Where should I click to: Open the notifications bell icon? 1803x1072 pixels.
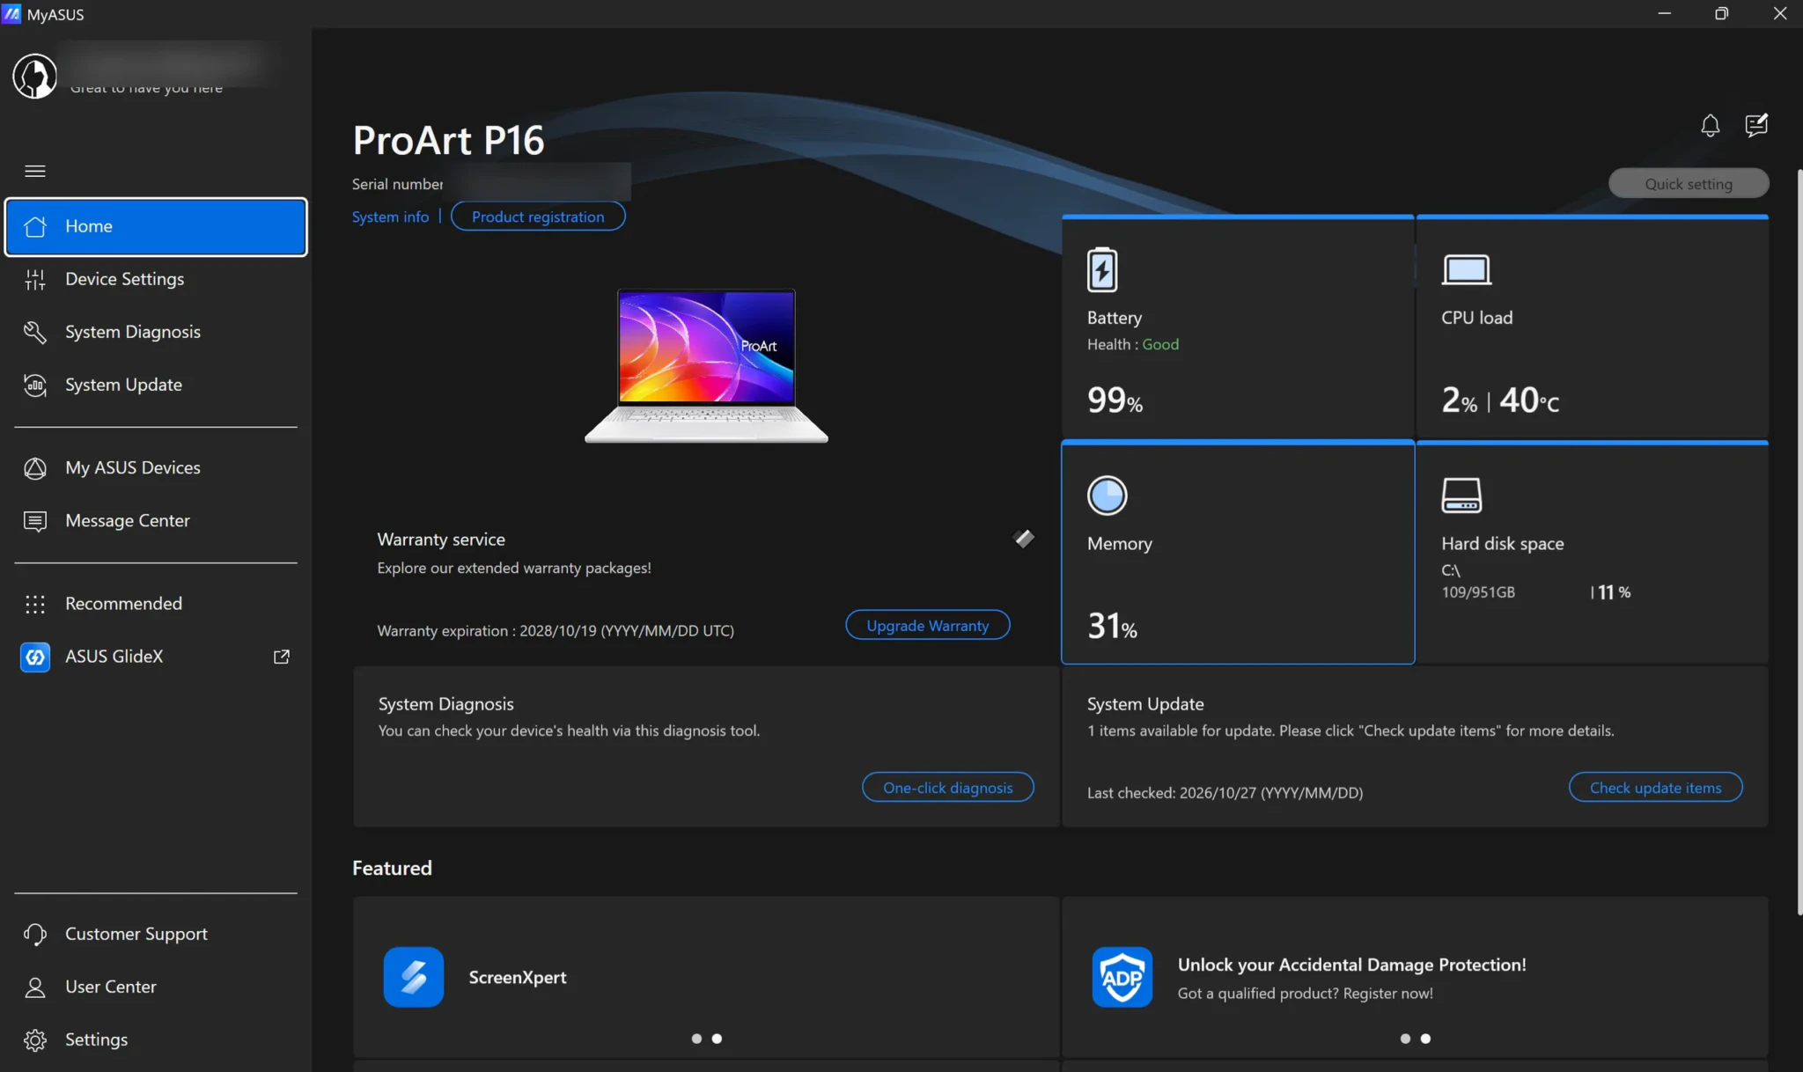pos(1710,126)
